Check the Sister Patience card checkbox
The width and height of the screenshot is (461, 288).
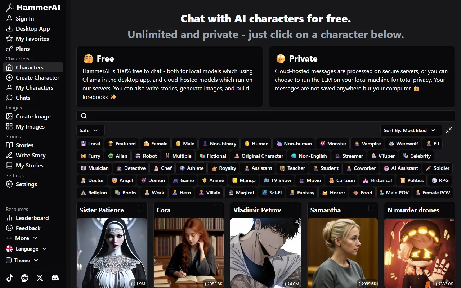pyautogui.click(x=141, y=208)
